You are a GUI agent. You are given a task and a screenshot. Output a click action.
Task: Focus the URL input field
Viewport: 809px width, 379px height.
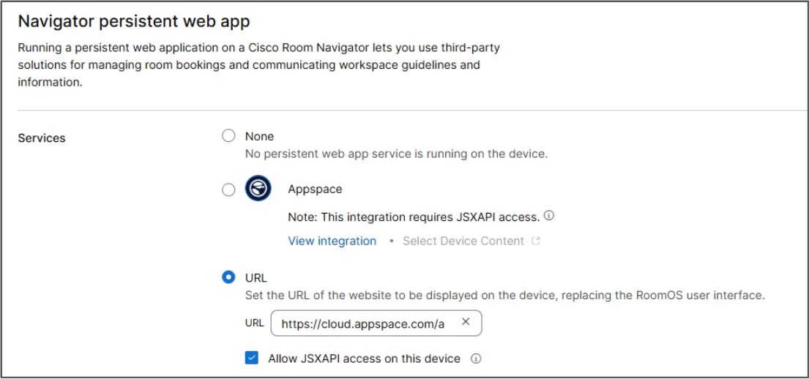[x=376, y=323]
